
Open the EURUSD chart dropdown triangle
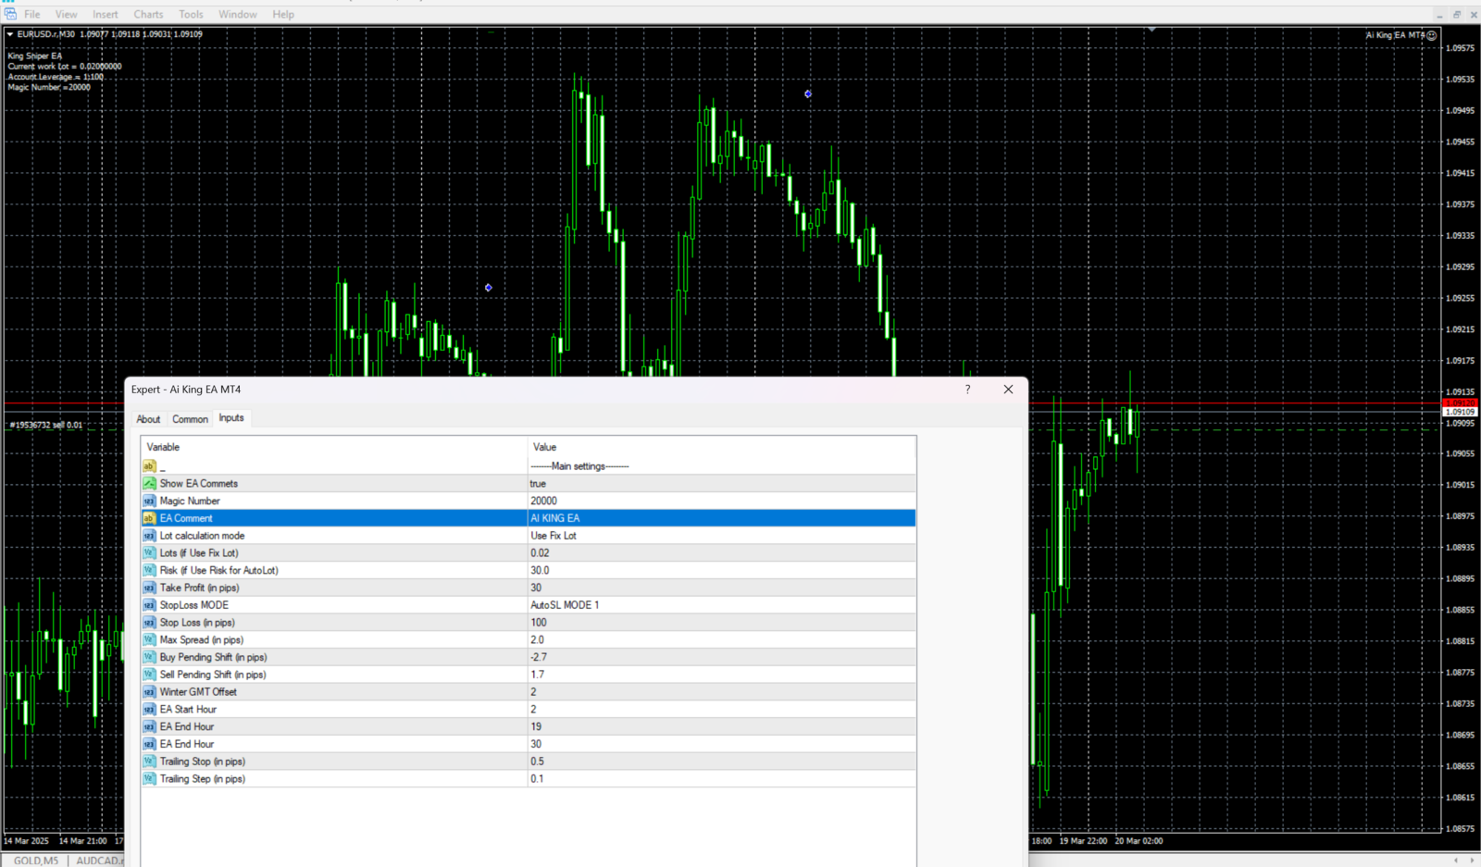10,34
